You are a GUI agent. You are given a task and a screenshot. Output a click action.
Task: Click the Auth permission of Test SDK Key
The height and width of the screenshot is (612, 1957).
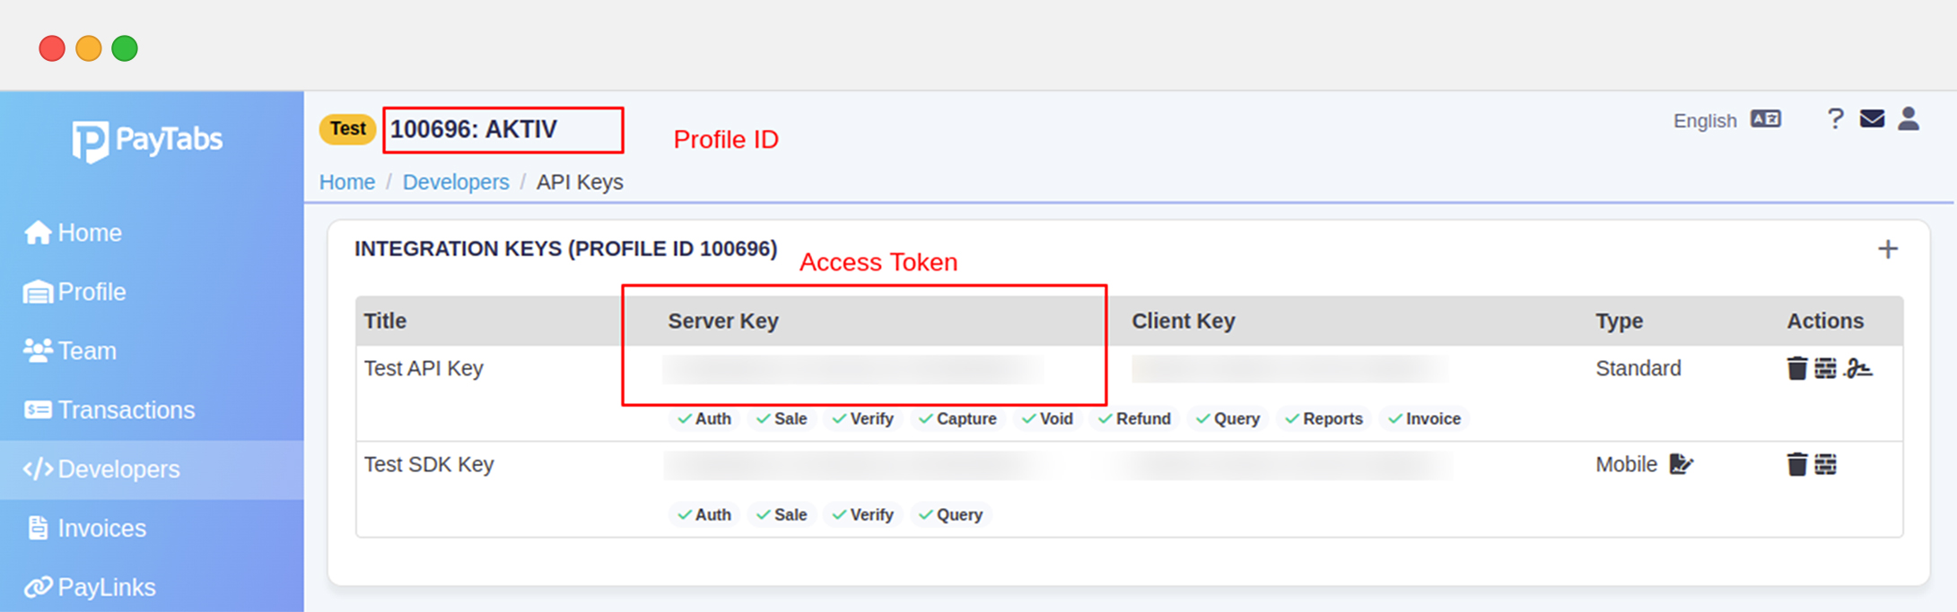tap(704, 514)
